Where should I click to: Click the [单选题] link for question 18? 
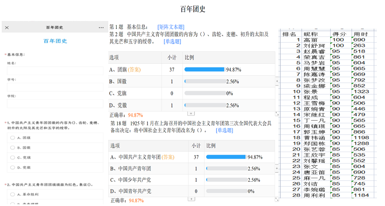point(224,130)
